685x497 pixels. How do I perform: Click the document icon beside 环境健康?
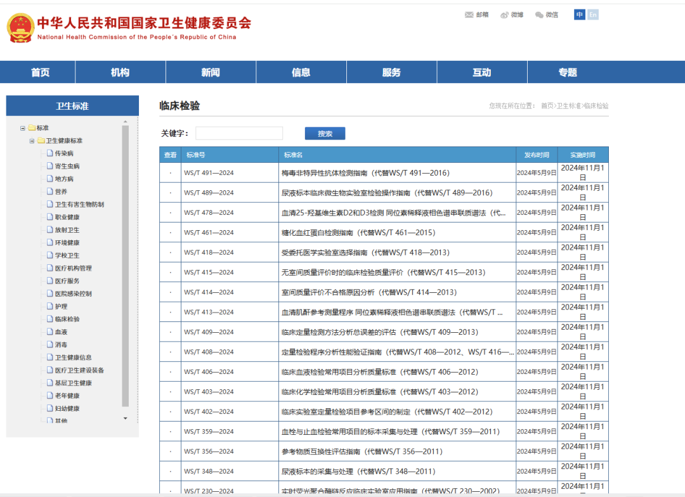(50, 242)
